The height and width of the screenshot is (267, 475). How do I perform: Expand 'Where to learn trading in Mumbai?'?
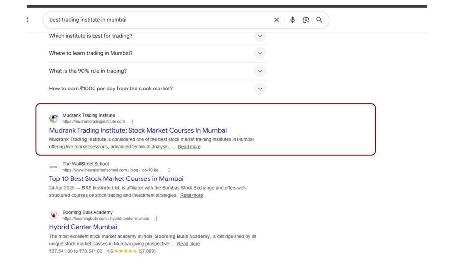click(x=260, y=53)
